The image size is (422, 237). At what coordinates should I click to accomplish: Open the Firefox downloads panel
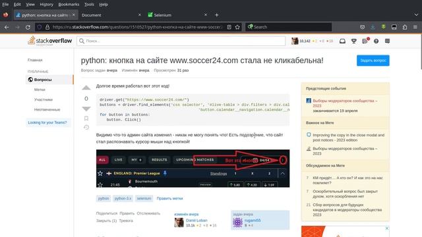(x=373, y=27)
